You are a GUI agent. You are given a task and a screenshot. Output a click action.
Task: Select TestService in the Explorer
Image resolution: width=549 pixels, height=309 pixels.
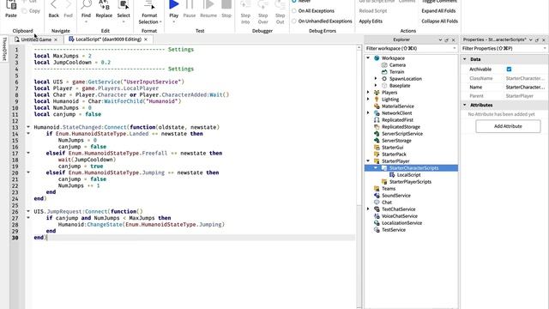(394, 230)
